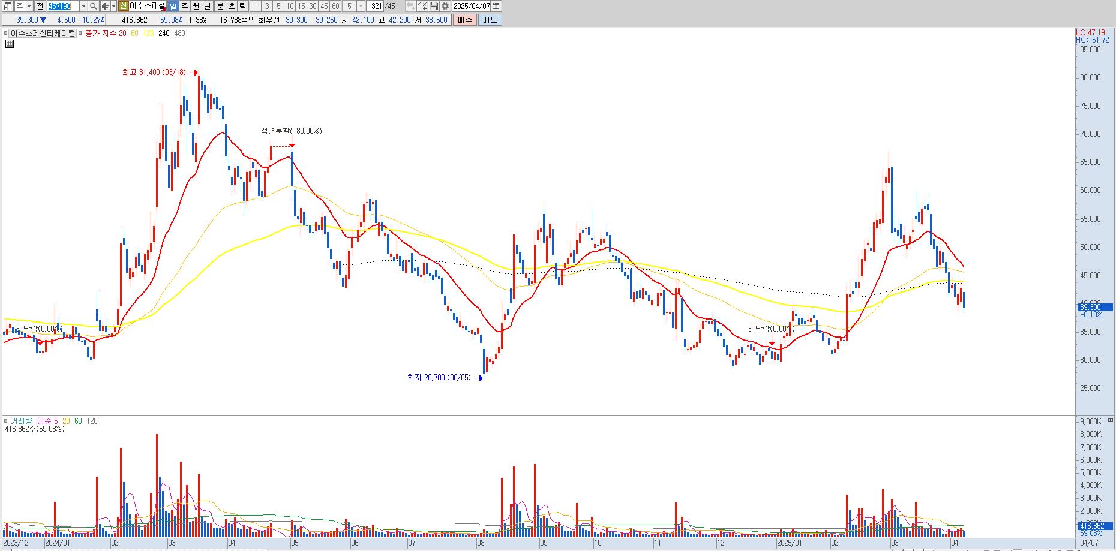This screenshot has width=1116, height=551.
Task: Click the greyed compare-stocks toolbar icon
Action: click(x=410, y=6)
